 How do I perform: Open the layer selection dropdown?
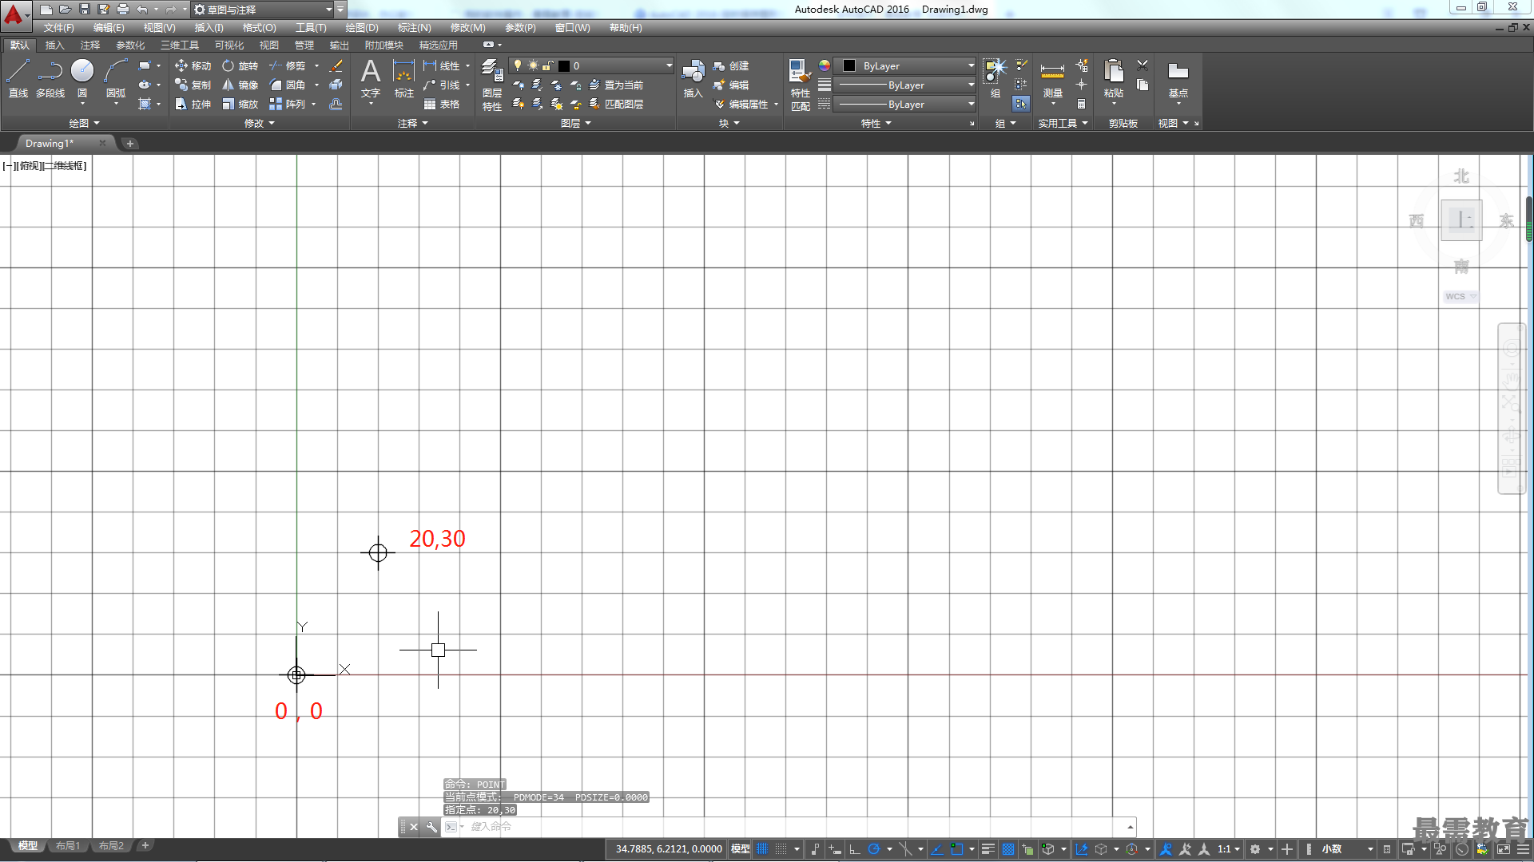[x=592, y=65]
